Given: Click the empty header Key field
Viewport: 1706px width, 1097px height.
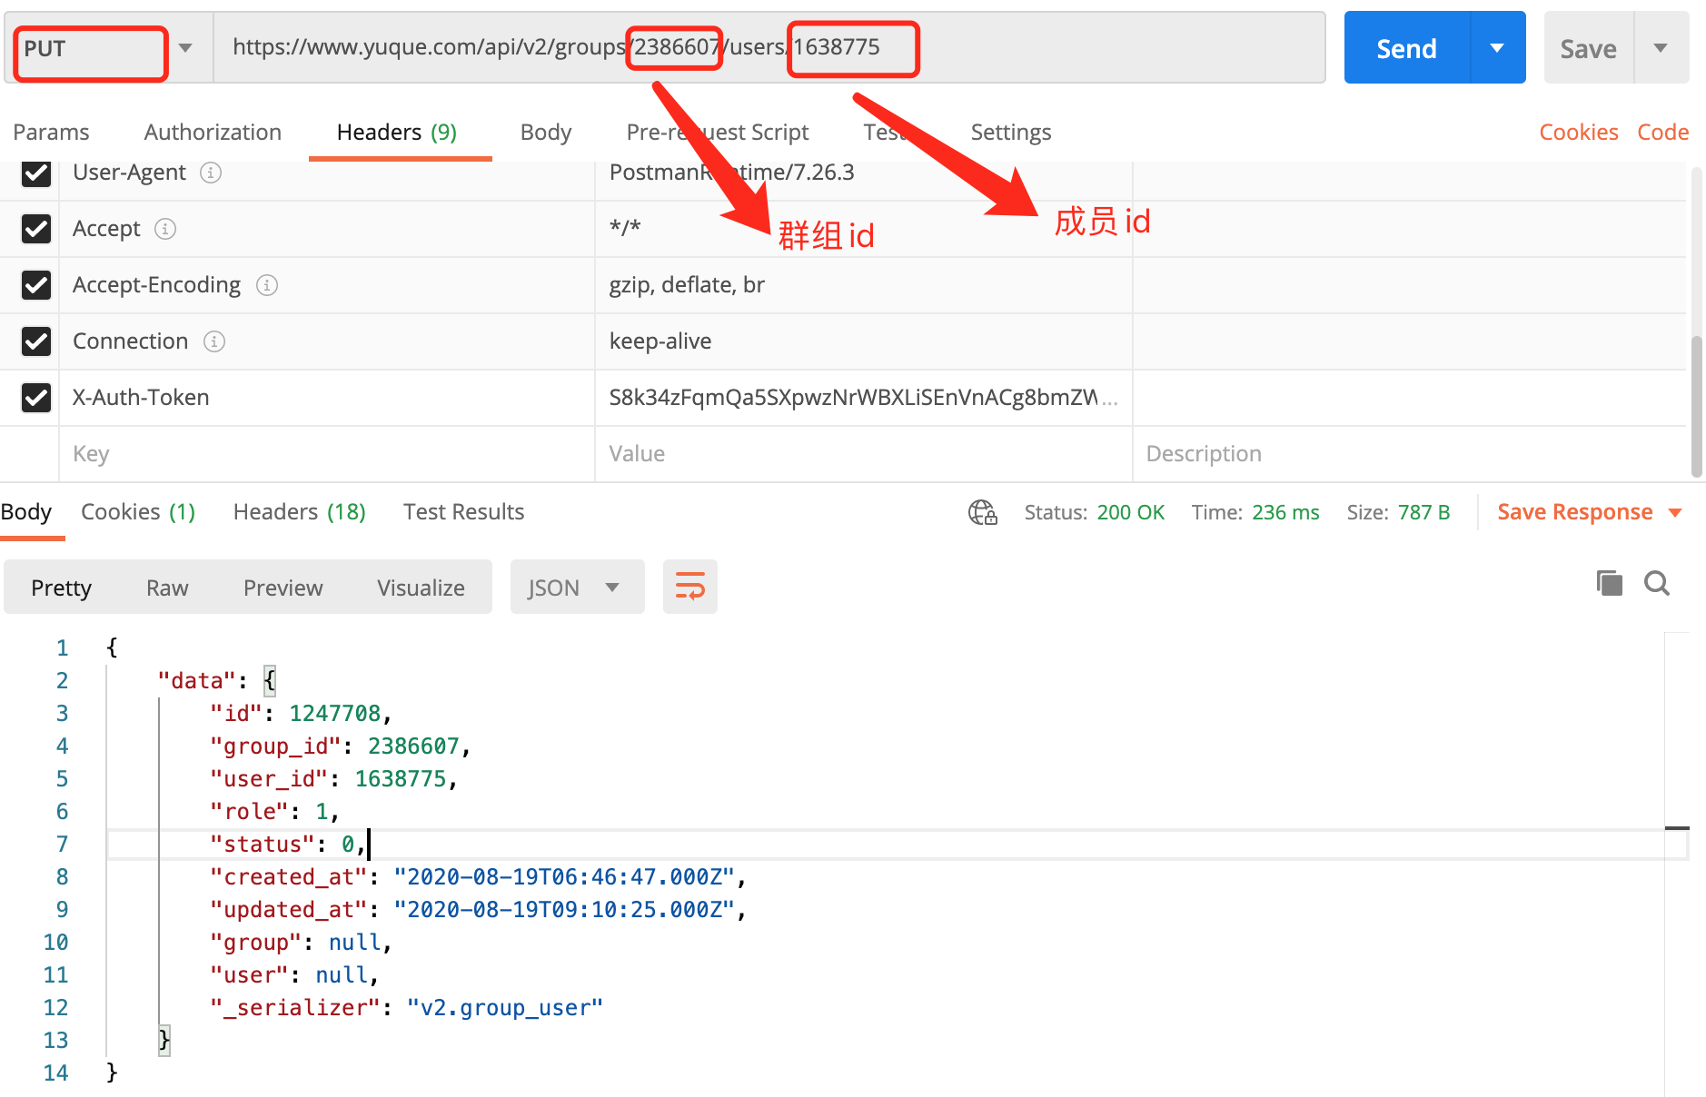Looking at the screenshot, I should (327, 454).
